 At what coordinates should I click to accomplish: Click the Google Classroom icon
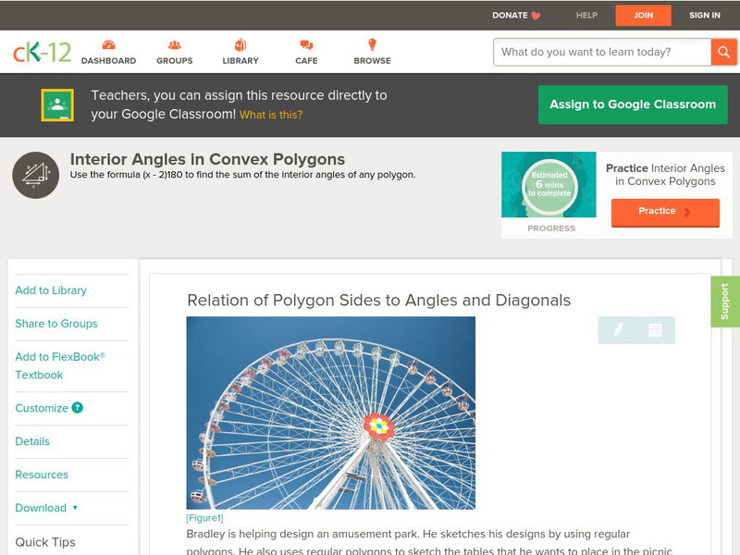(57, 105)
